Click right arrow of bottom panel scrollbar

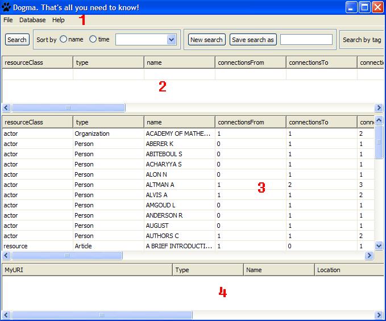pos(379,315)
